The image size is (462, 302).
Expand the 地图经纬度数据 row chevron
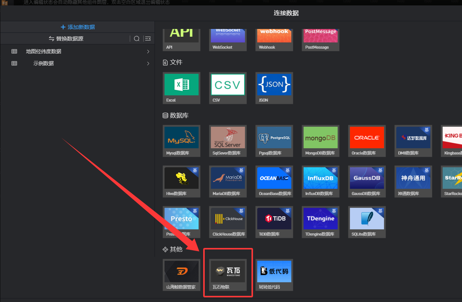(148, 52)
